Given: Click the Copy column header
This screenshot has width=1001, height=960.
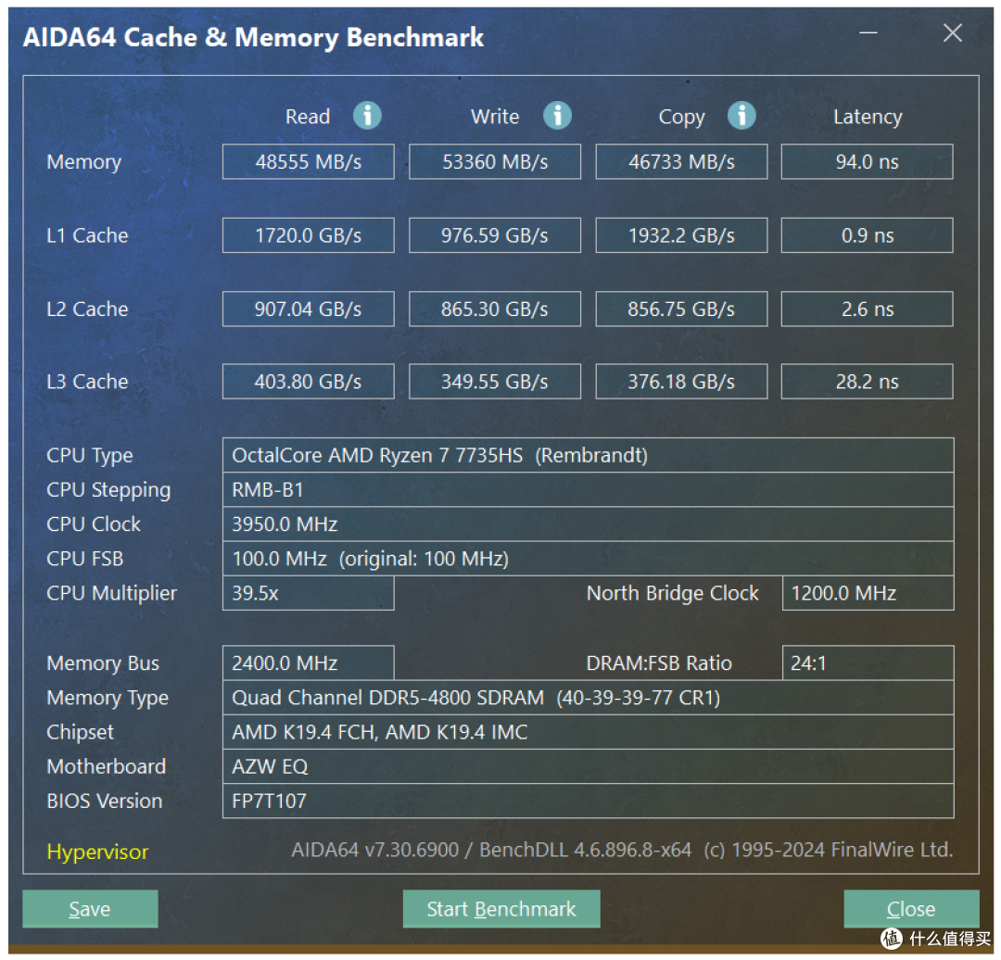Looking at the screenshot, I should pyautogui.click(x=682, y=118).
